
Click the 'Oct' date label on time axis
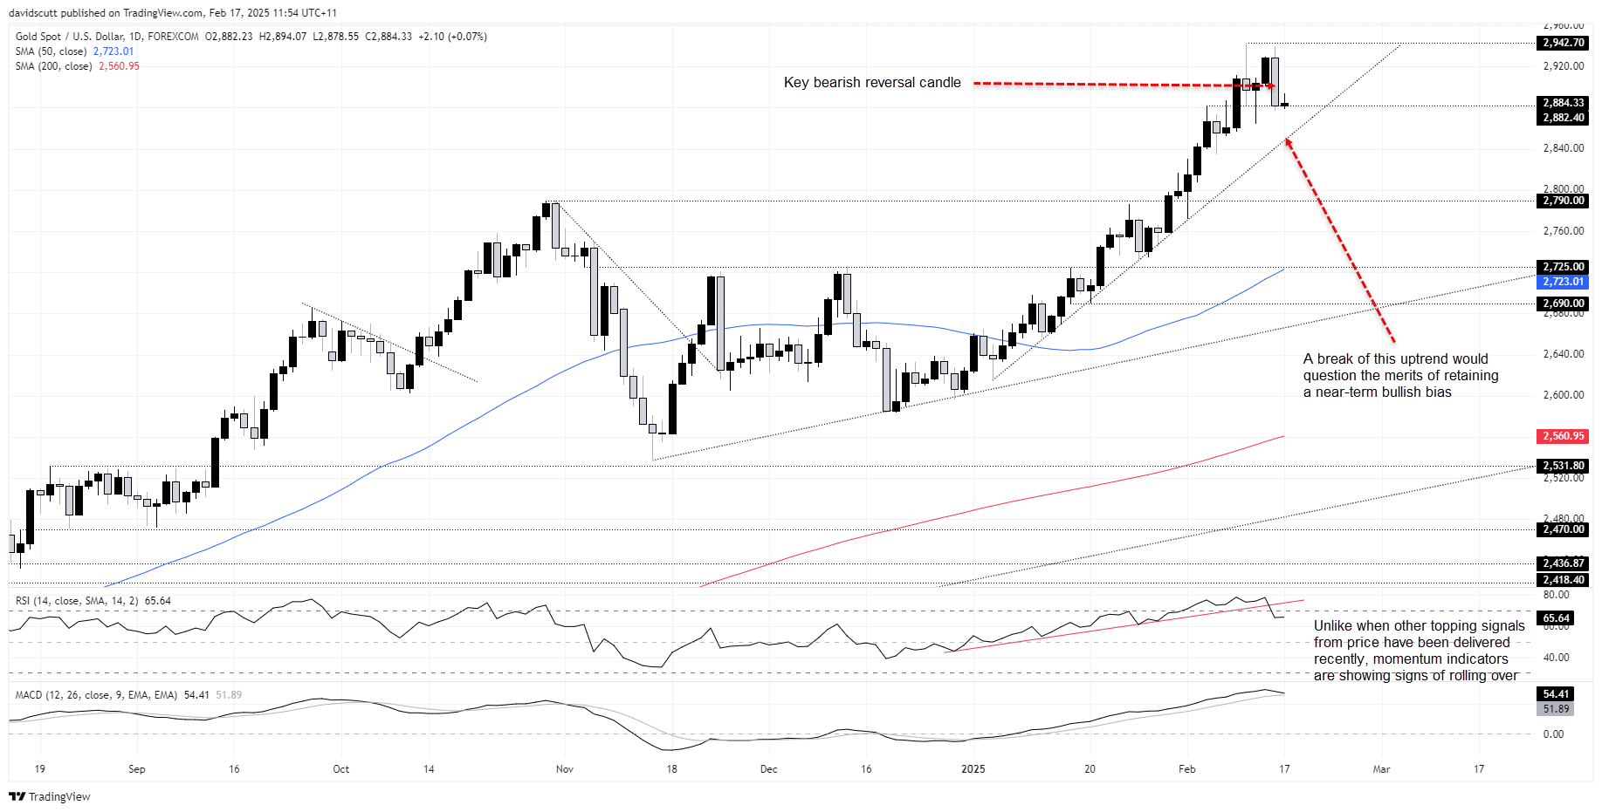[340, 769]
